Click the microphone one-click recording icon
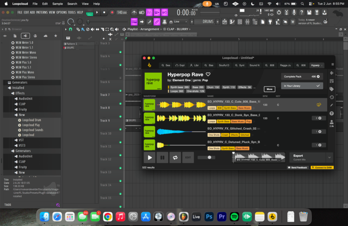Image resolution: width=348 pixels, height=226 pixels. tap(294, 13)
